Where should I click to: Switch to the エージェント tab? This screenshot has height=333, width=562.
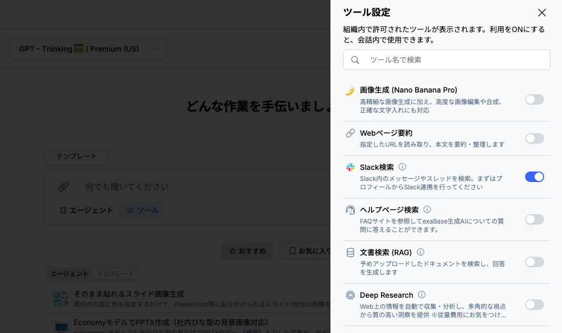[x=69, y=274]
